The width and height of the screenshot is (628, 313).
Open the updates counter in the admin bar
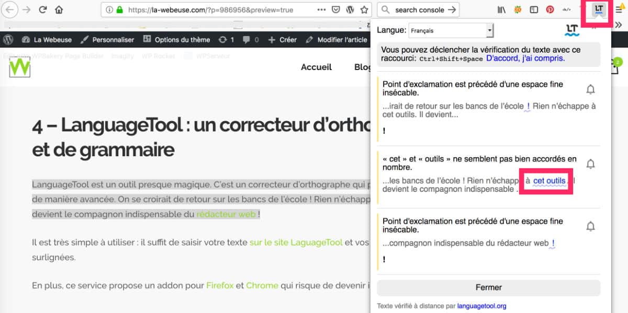point(226,40)
